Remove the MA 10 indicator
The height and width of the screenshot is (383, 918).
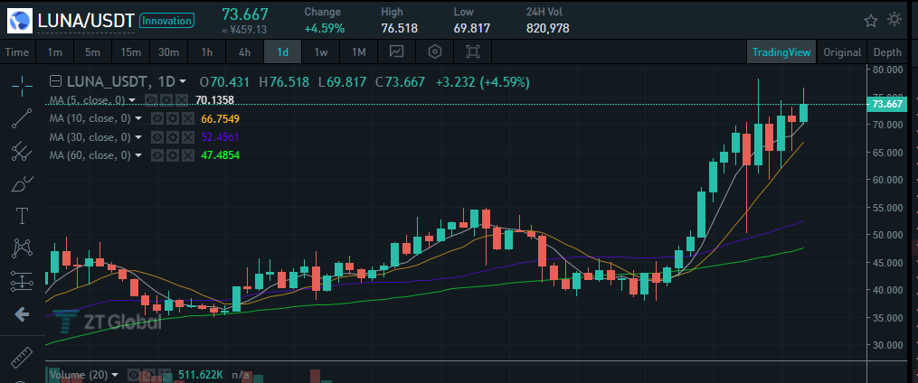click(187, 118)
